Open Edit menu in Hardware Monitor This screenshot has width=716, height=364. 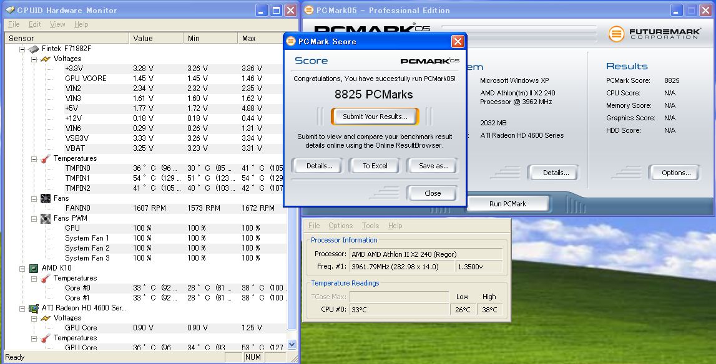(35, 25)
